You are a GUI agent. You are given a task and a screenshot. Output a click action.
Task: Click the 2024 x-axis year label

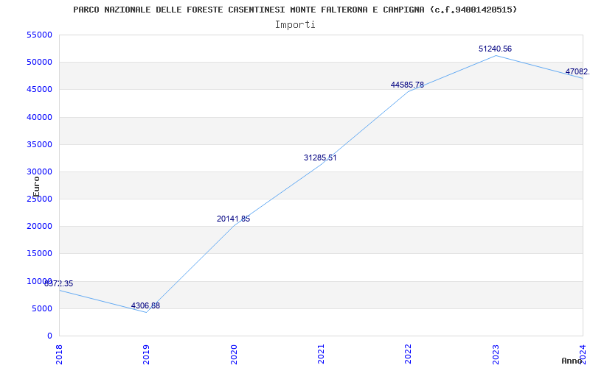click(583, 354)
